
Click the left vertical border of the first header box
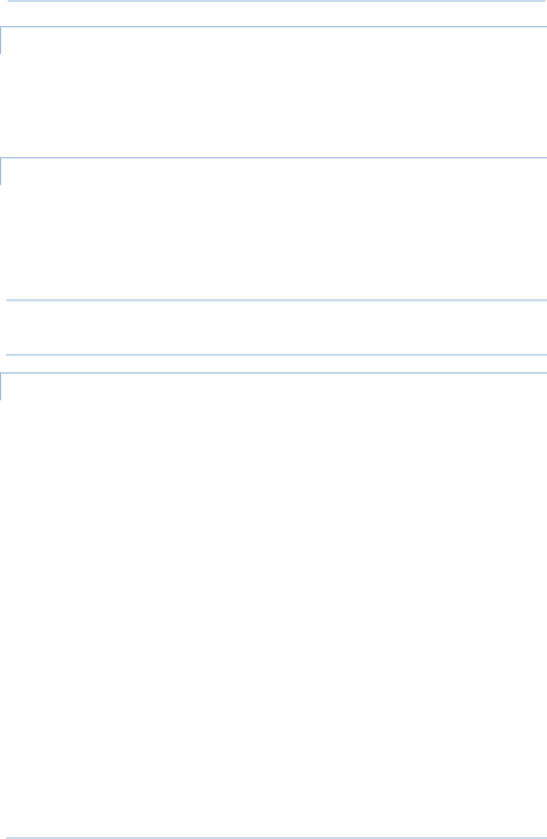1,40
